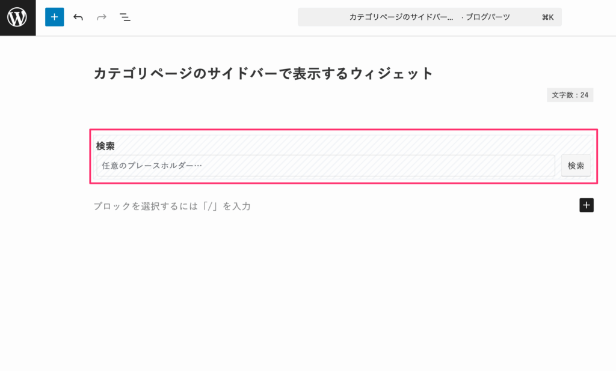This screenshot has width=616, height=371.
Task: Click the 検索 search button inside the block
Action: click(576, 166)
